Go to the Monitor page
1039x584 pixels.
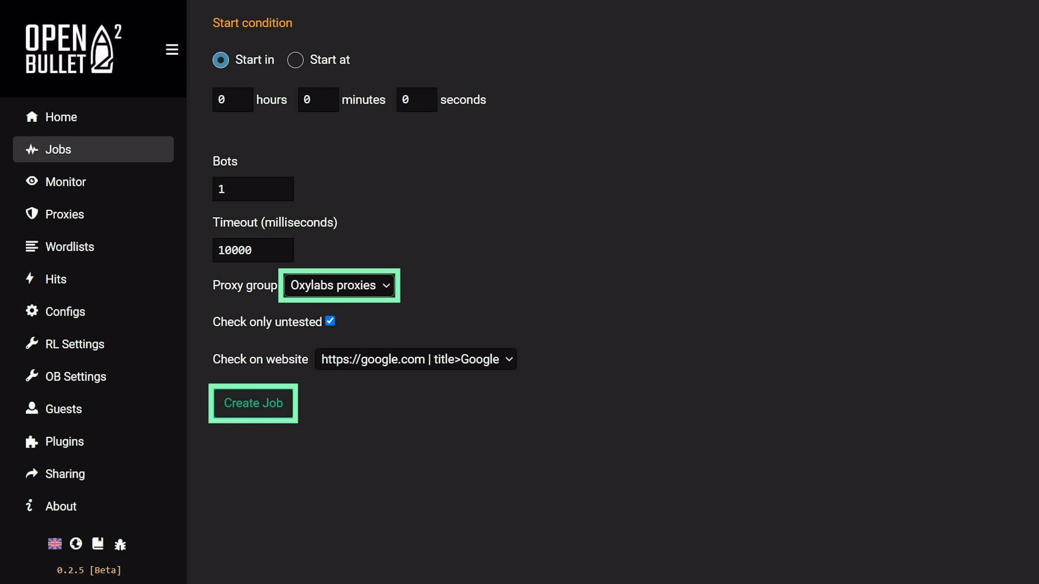pos(93,182)
